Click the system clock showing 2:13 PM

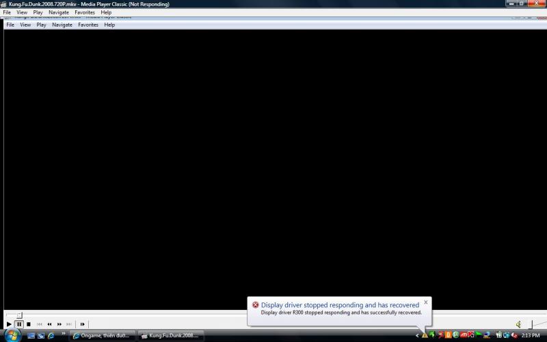[531, 335]
